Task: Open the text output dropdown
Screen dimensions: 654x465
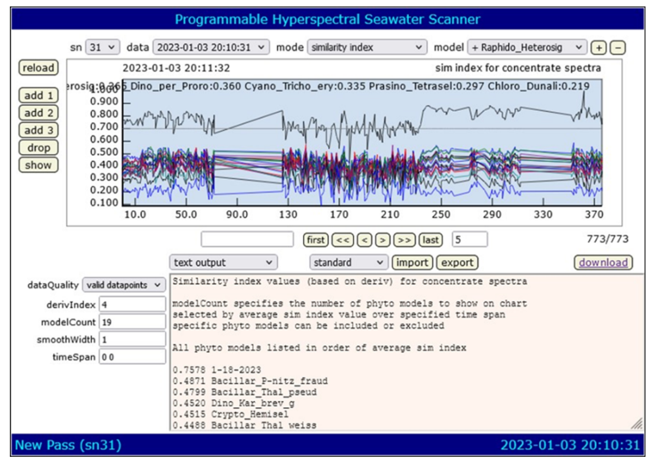Action: coord(223,262)
